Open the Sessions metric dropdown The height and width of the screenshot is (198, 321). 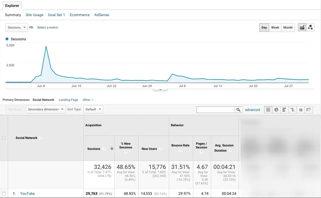point(16,27)
